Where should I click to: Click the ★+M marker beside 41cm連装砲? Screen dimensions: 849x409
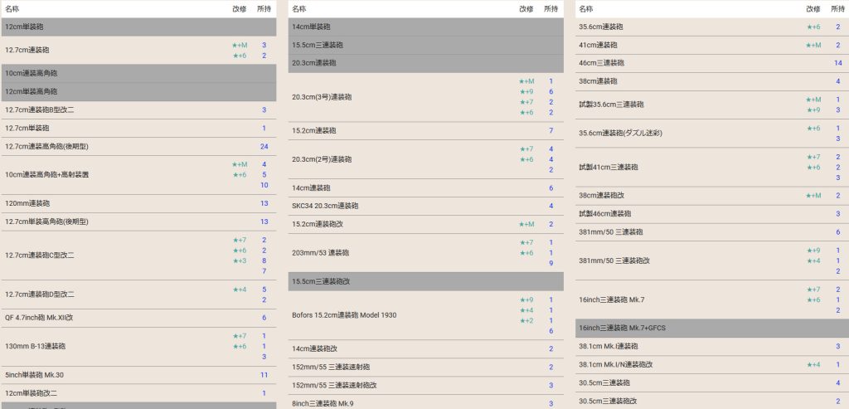(813, 45)
